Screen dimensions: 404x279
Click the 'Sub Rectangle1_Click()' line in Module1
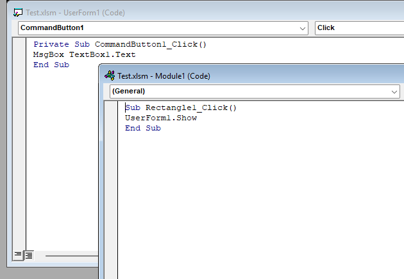pos(181,108)
